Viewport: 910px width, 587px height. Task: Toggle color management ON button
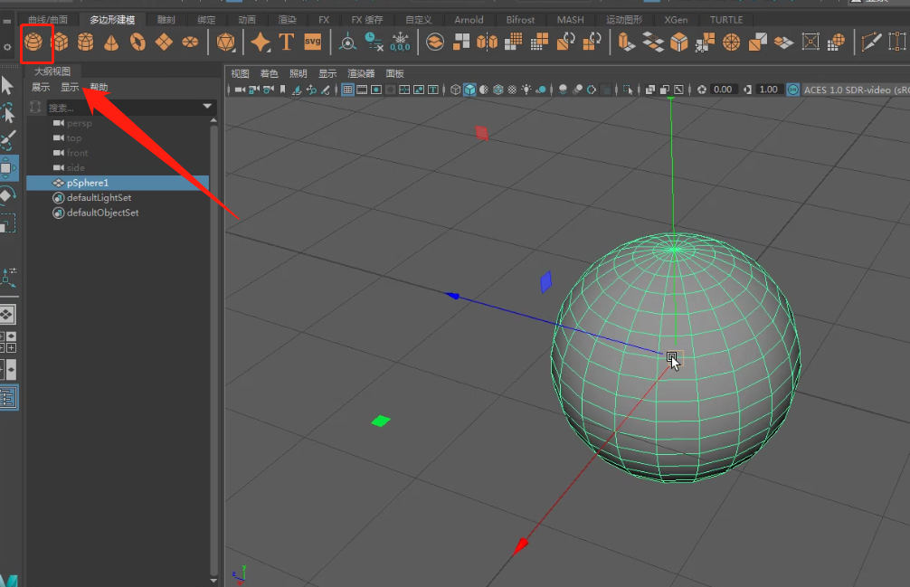[x=792, y=90]
